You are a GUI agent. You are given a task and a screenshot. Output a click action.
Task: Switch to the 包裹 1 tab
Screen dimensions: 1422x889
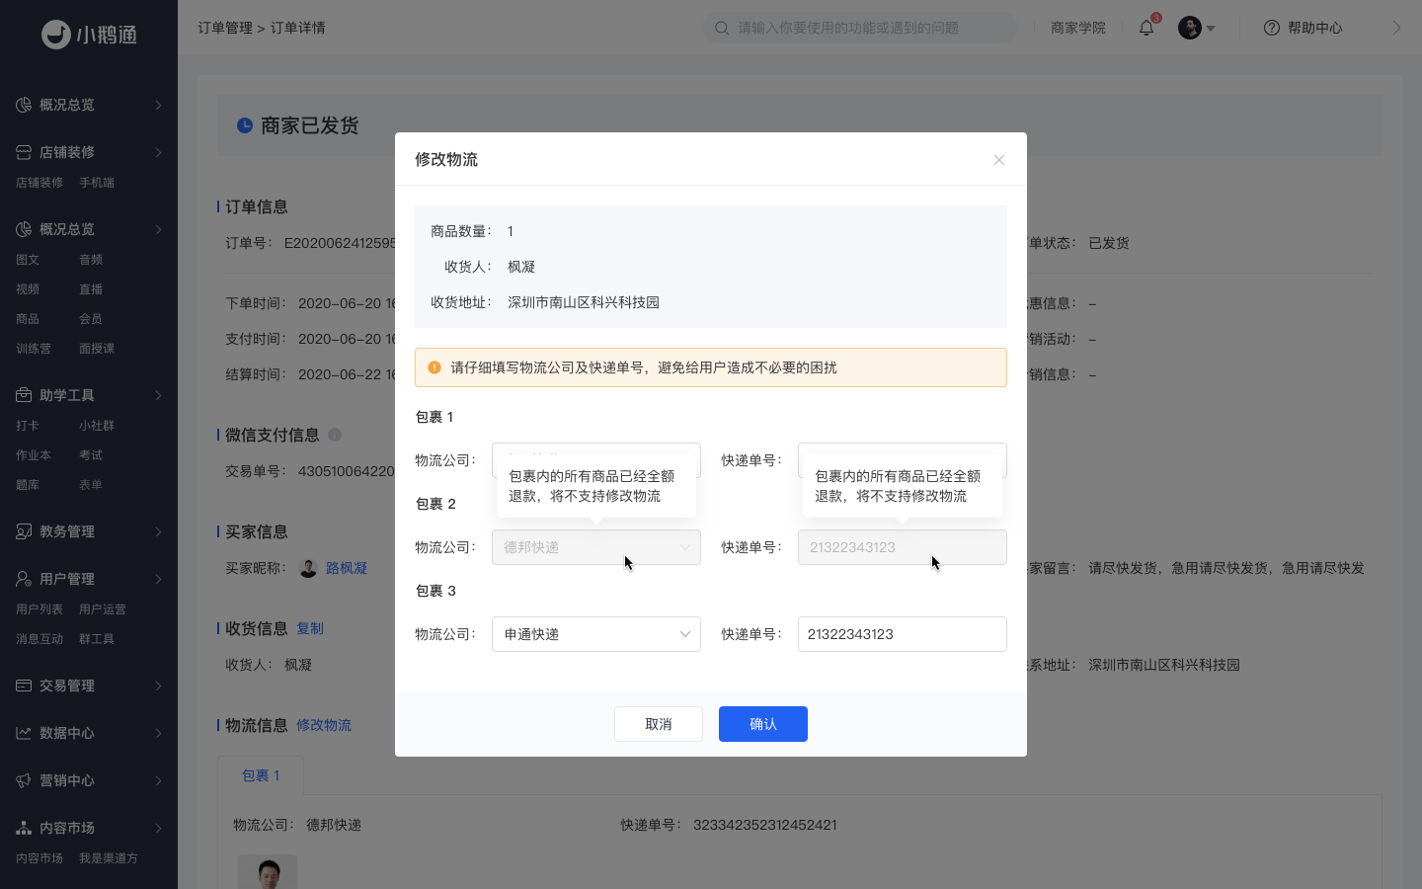coord(261,775)
